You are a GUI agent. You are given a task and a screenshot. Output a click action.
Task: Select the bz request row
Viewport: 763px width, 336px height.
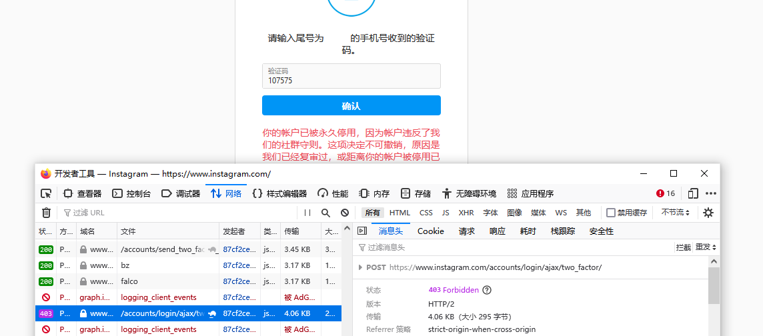tap(188, 265)
